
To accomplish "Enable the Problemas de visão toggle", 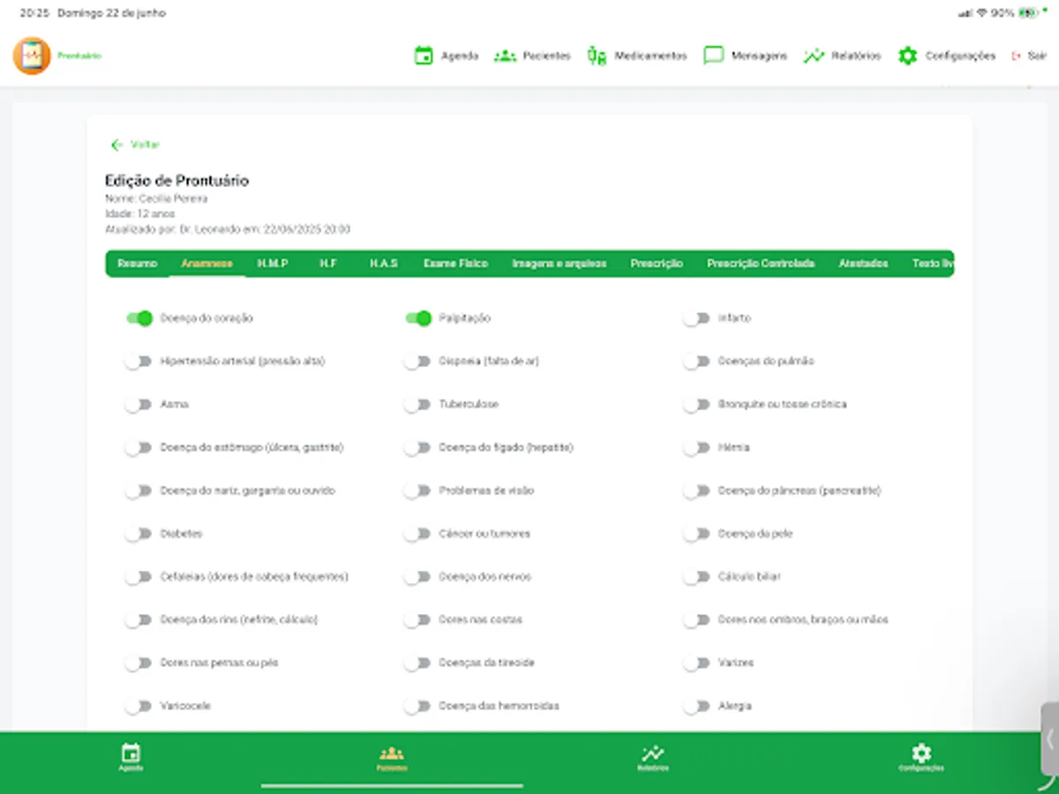I will [x=417, y=491].
